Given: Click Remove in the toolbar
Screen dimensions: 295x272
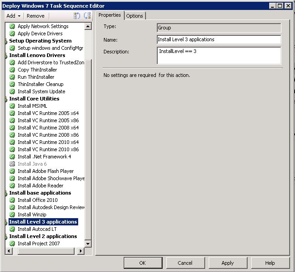Looking at the screenshot, I should click(x=36, y=16).
